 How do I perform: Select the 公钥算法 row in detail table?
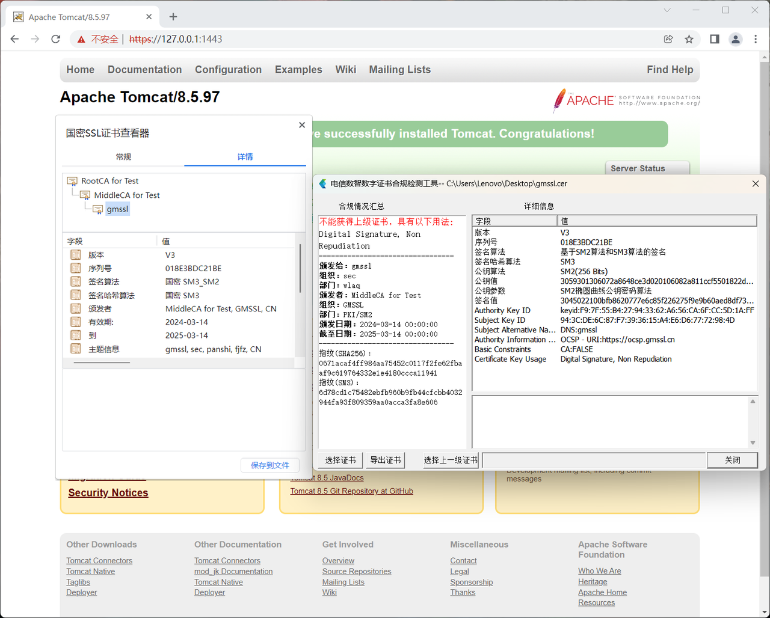pyautogui.click(x=614, y=272)
